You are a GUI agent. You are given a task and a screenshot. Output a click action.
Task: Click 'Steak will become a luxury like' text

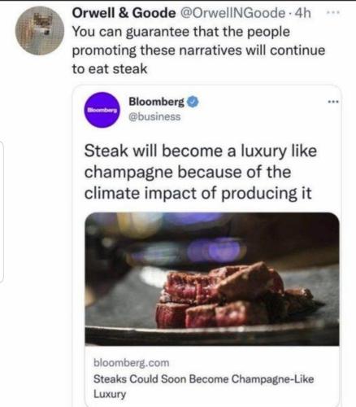pyautogui.click(x=201, y=151)
